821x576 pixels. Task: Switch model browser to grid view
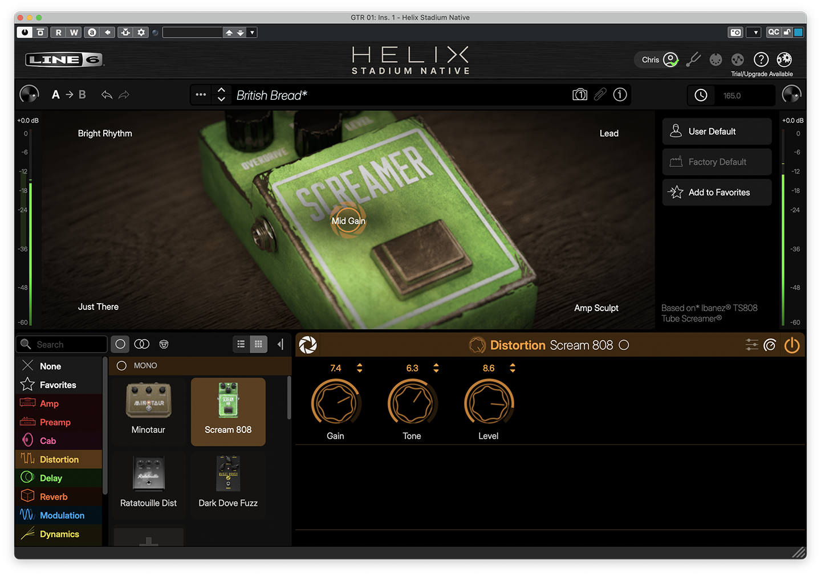point(259,344)
